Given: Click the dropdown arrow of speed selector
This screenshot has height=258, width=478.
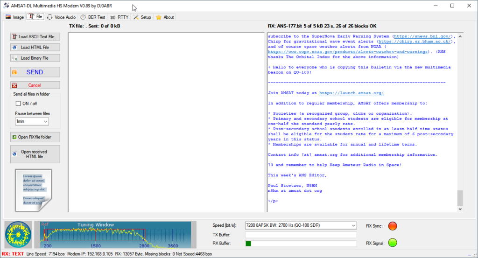Looking at the screenshot, I should pos(353,225).
